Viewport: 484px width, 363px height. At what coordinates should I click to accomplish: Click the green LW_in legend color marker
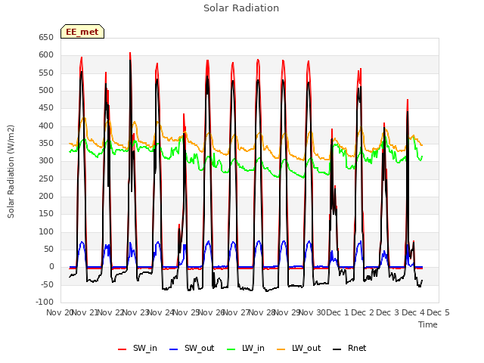231,349
